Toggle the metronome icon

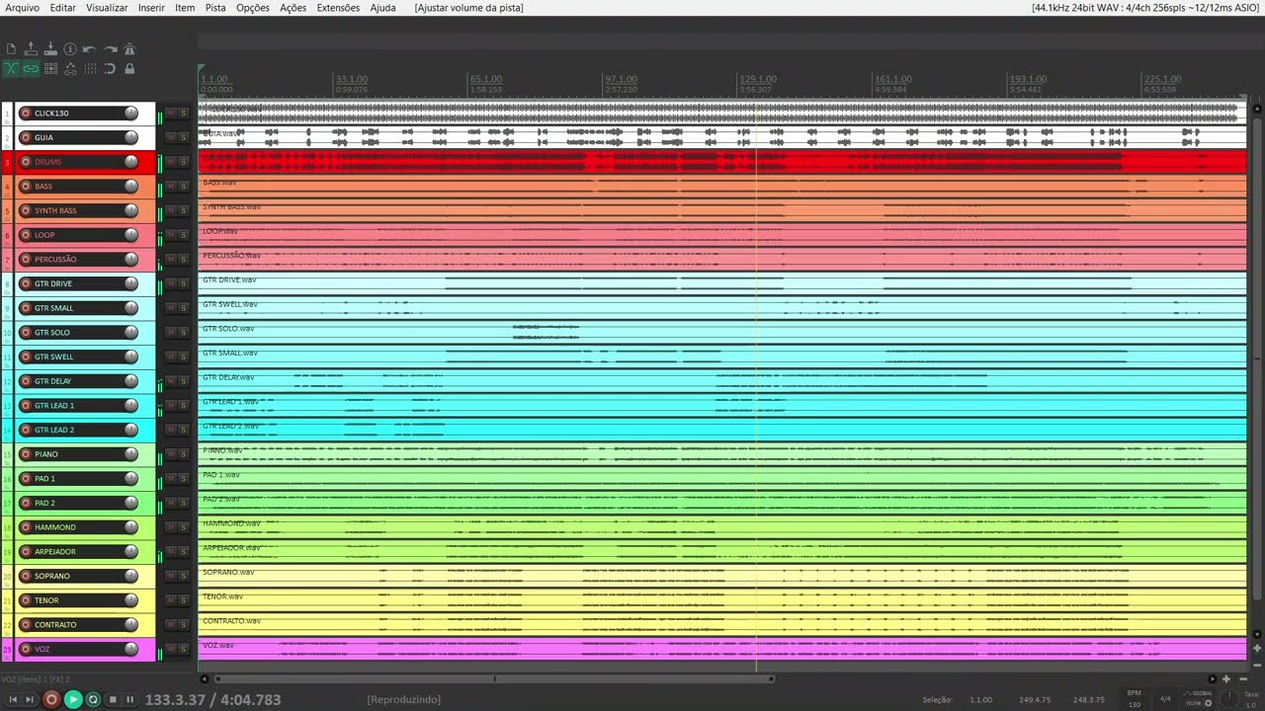(129, 48)
